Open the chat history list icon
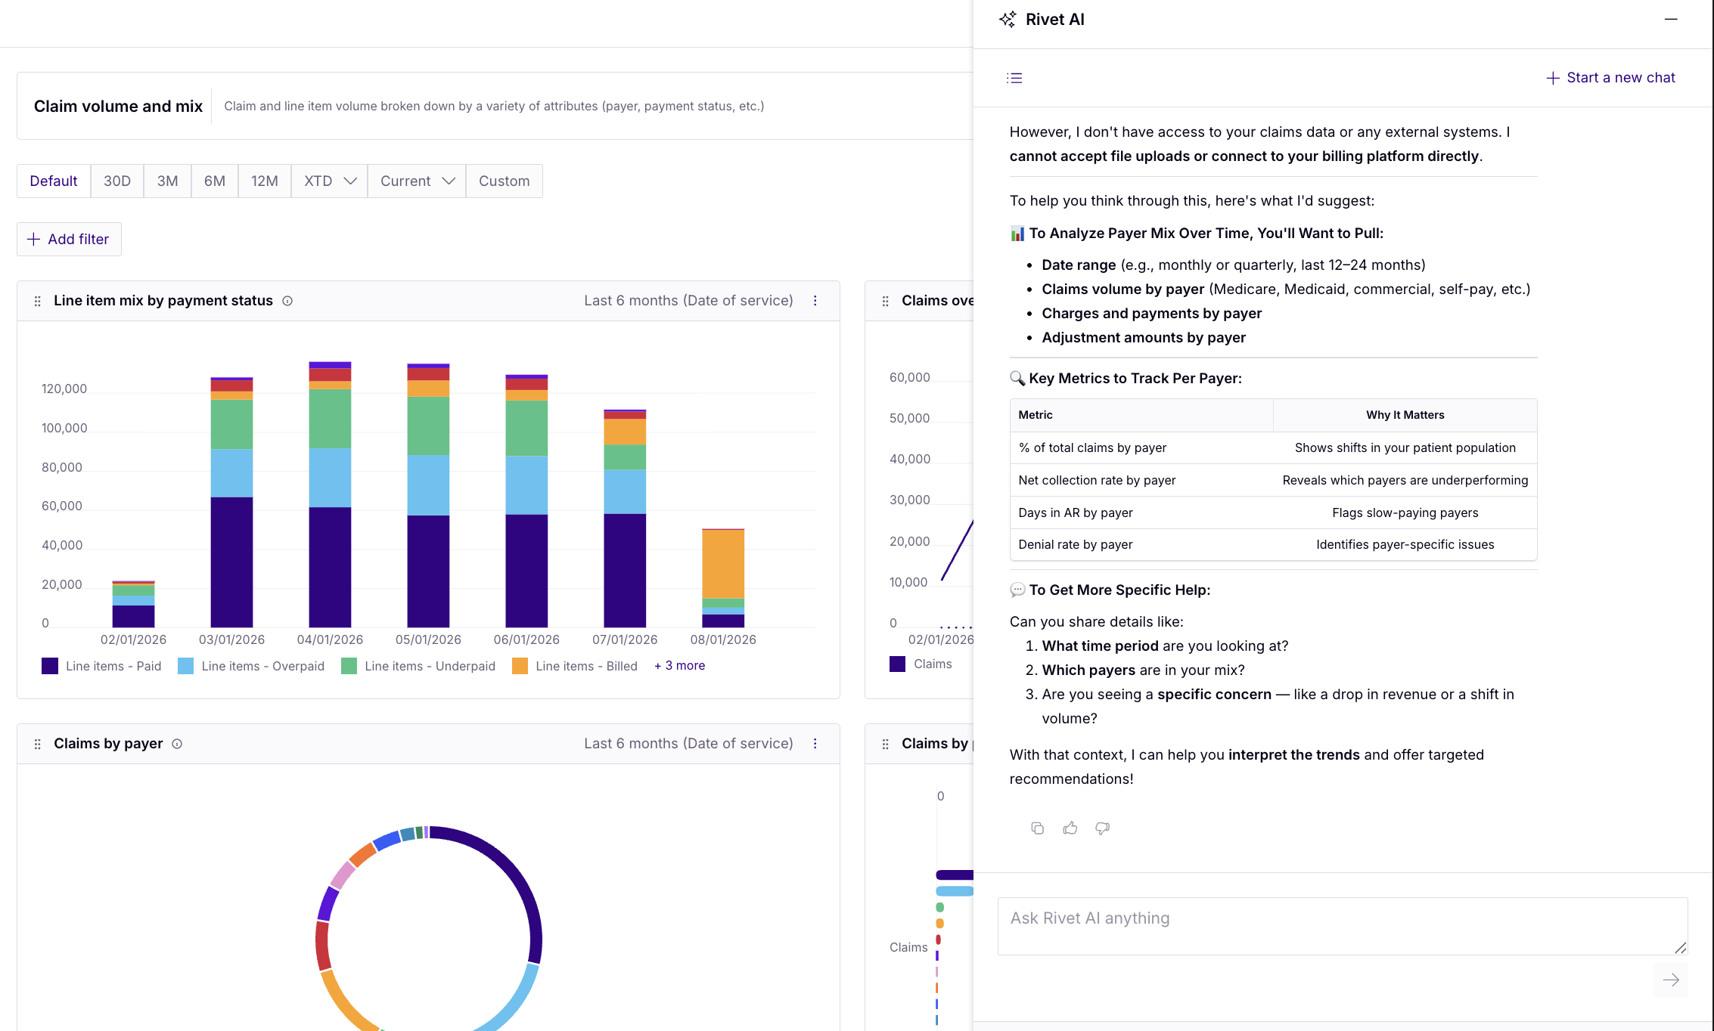This screenshot has height=1031, width=1714. point(1014,78)
